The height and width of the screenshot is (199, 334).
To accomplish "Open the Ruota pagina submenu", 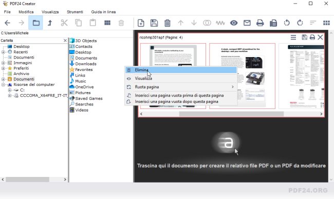I will point(181,87).
